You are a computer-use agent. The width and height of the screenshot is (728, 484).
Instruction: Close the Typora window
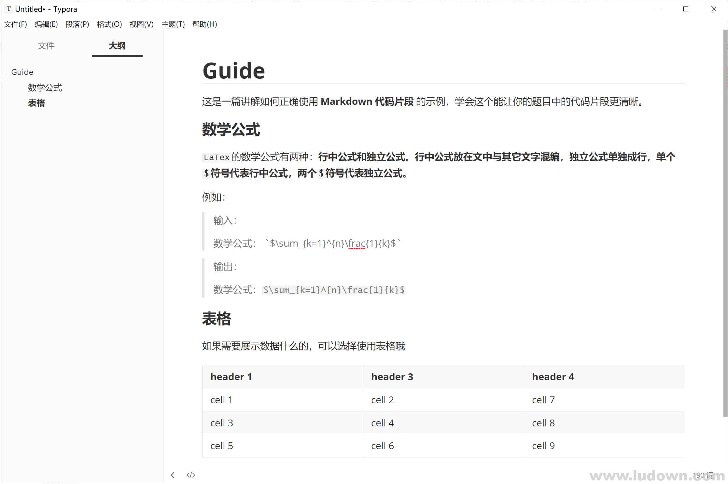point(714,9)
